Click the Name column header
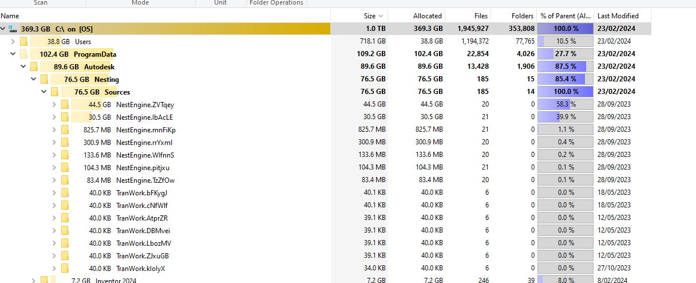The image size is (696, 283). (x=10, y=16)
